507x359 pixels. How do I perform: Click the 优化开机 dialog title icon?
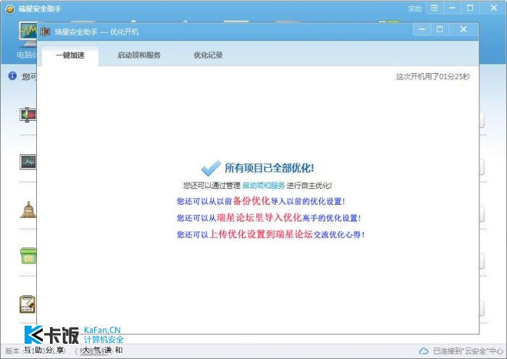[45, 31]
